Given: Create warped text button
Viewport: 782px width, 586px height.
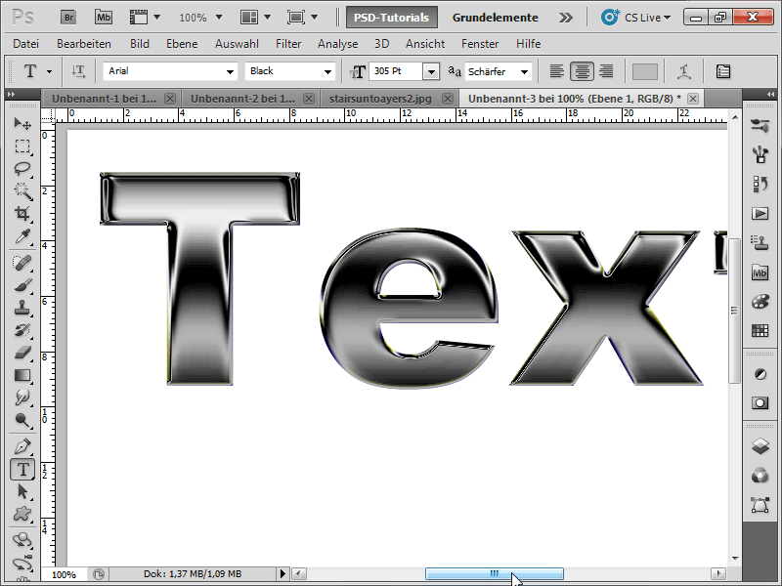Looking at the screenshot, I should pyautogui.click(x=684, y=71).
